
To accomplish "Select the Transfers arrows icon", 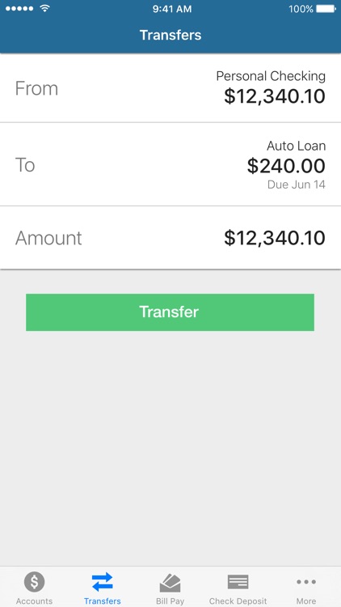I will coord(102,582).
